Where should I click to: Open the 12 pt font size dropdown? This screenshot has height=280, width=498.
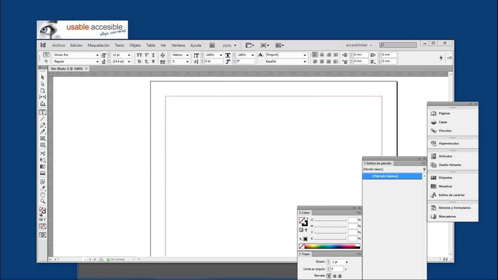[x=129, y=55]
